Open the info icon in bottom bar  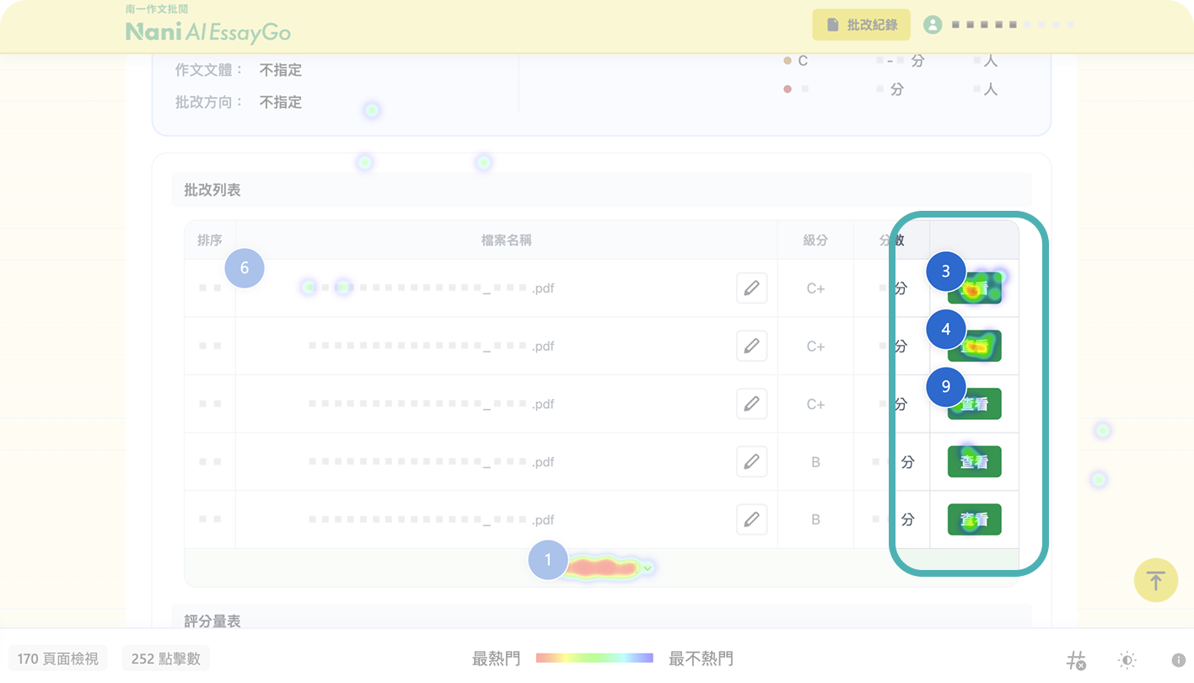click(x=1179, y=660)
